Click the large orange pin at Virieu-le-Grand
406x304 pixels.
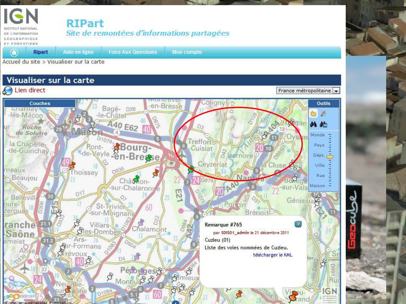pos(293,296)
